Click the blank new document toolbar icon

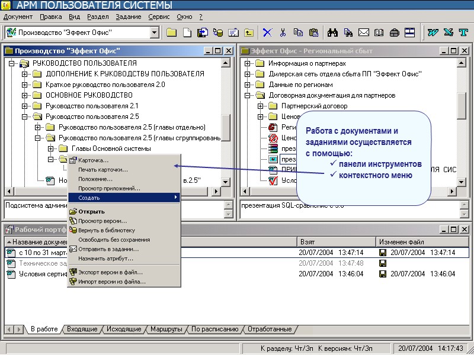click(x=187, y=33)
